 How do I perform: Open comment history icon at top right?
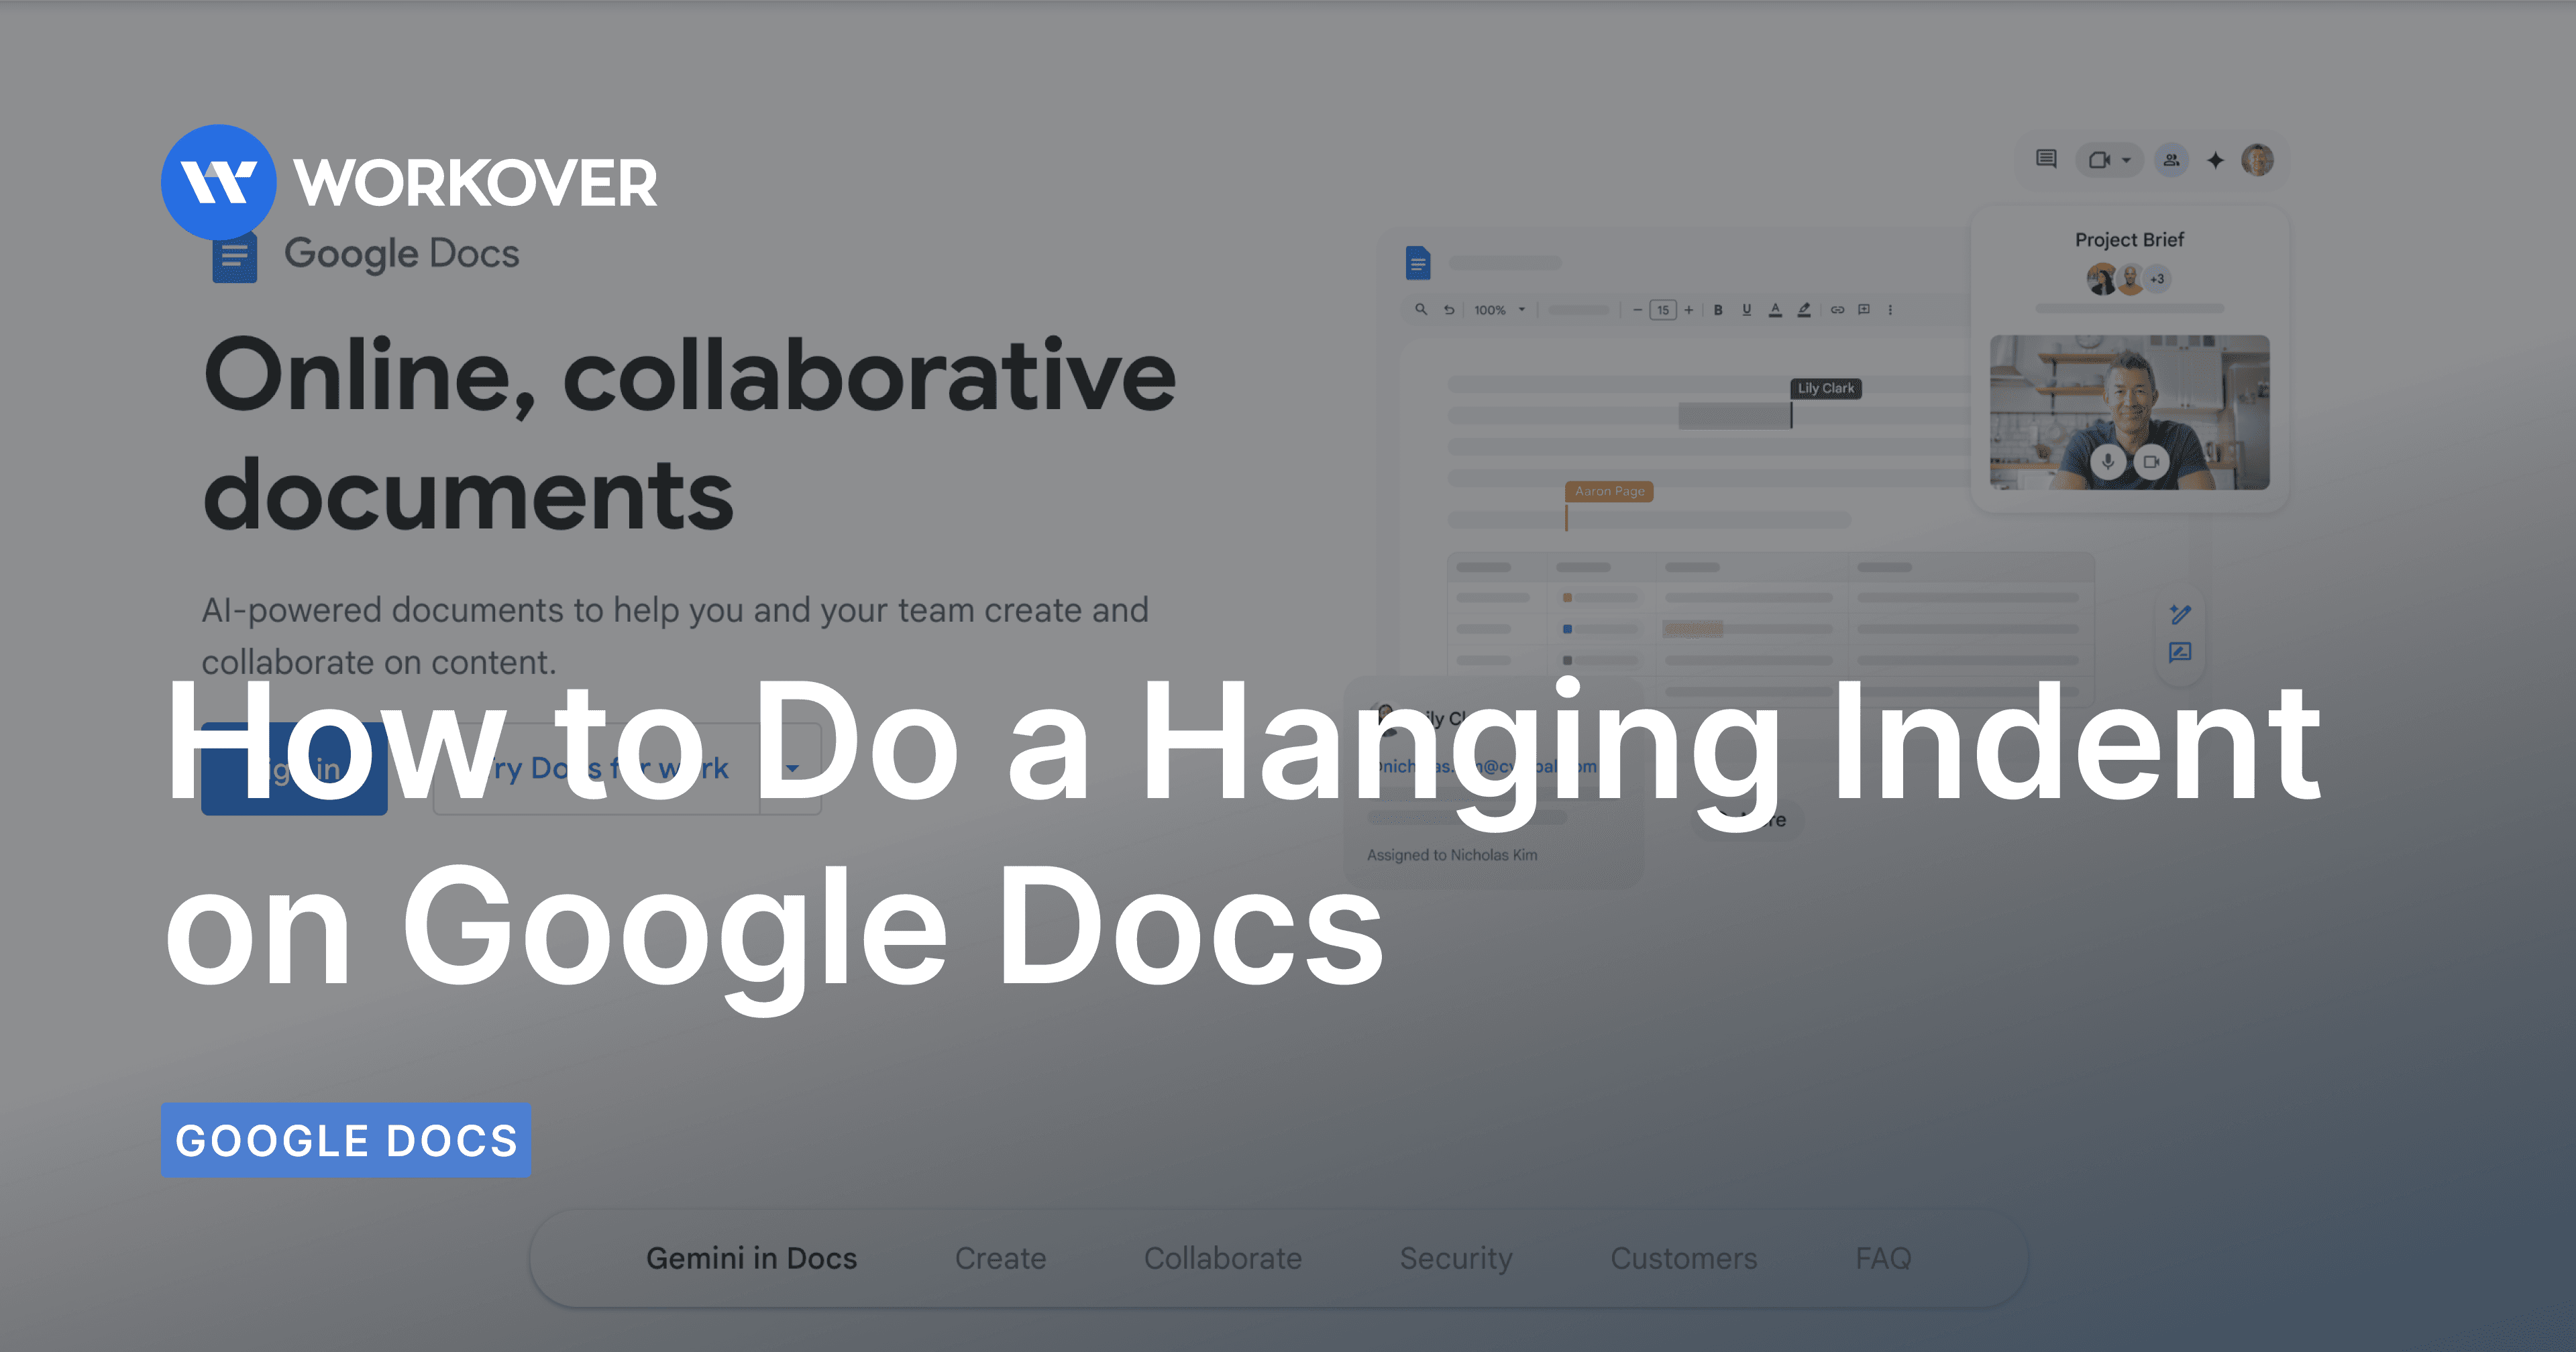[x=2046, y=159]
